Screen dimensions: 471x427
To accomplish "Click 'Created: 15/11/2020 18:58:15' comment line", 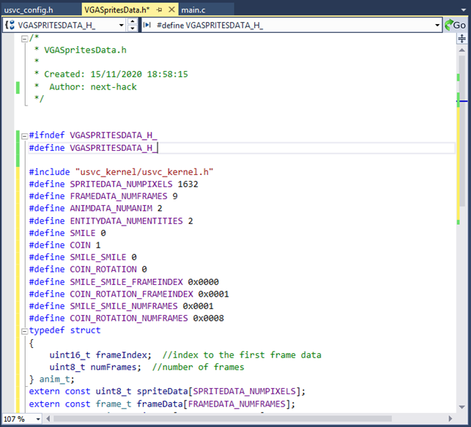I will click(116, 74).
